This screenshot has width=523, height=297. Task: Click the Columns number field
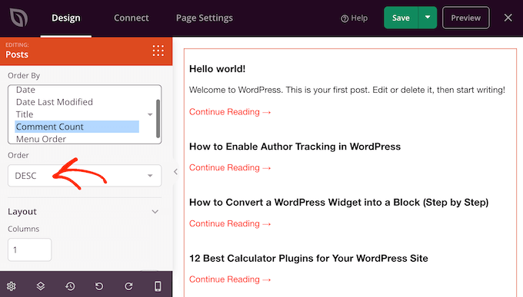[x=30, y=249]
